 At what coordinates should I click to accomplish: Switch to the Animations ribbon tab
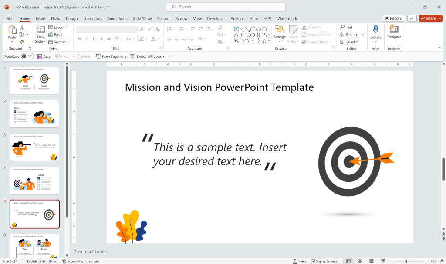[x=117, y=18]
